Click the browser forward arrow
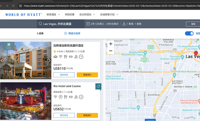This screenshot has height=121, width=200. [7, 6]
